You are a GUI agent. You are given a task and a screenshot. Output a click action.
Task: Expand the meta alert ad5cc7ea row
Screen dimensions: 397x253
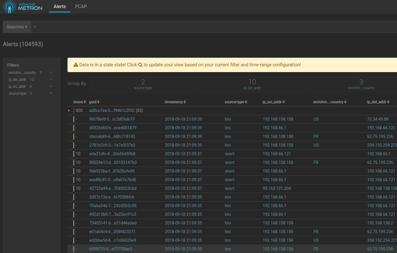click(x=69, y=110)
